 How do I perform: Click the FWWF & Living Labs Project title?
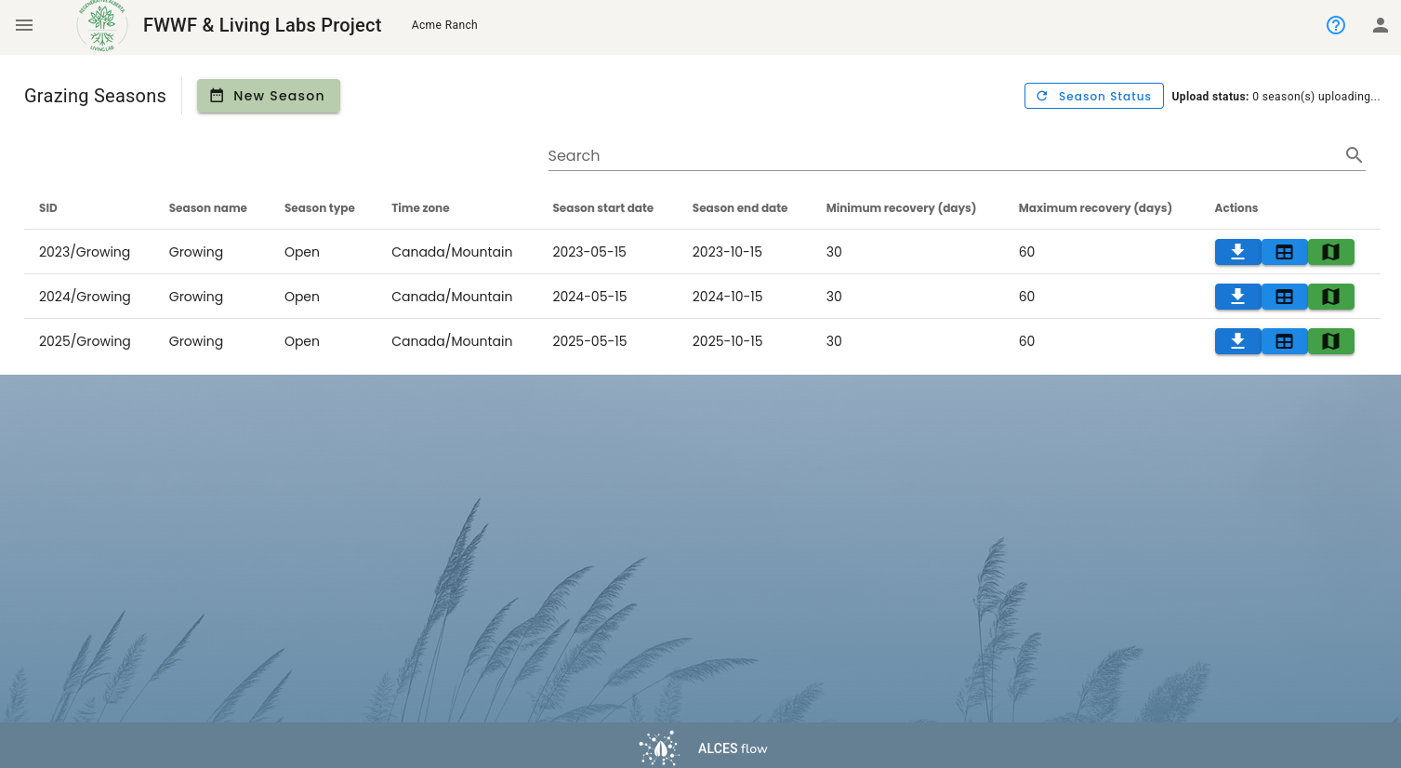tap(262, 25)
